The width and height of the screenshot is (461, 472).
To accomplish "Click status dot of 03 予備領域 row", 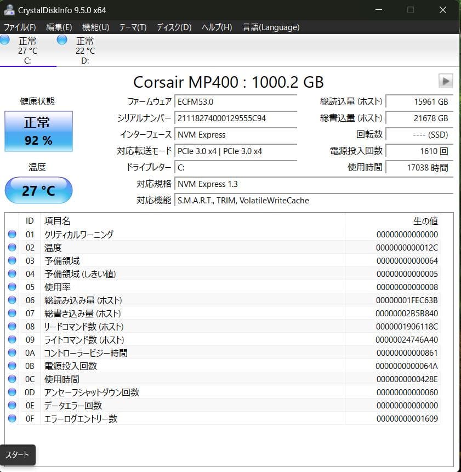I will (x=12, y=260).
